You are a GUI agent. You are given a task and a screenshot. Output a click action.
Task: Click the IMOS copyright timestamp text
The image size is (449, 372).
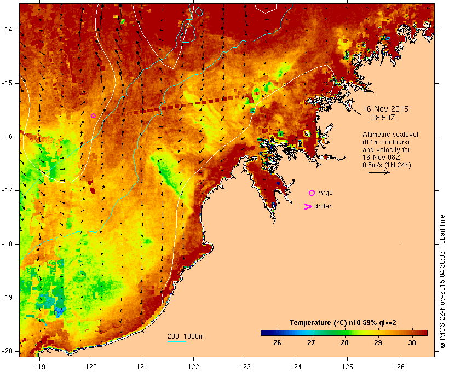pyautogui.click(x=442, y=282)
